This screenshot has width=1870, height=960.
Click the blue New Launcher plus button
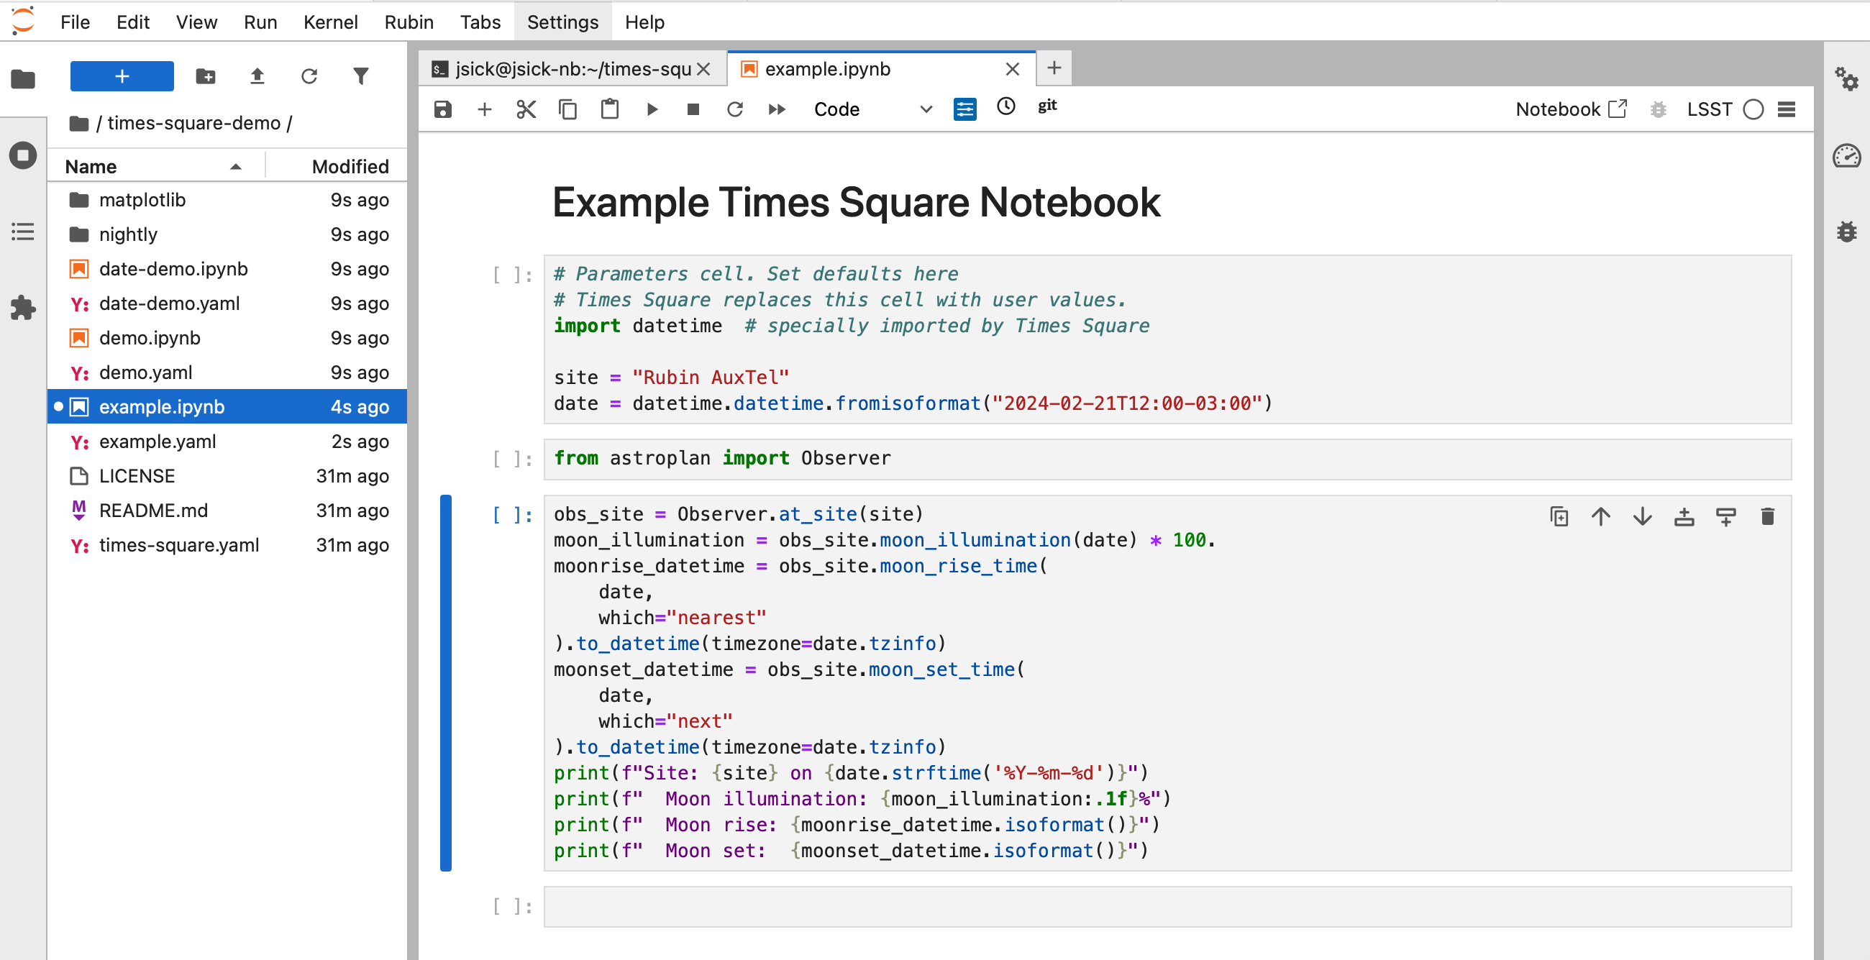(122, 76)
